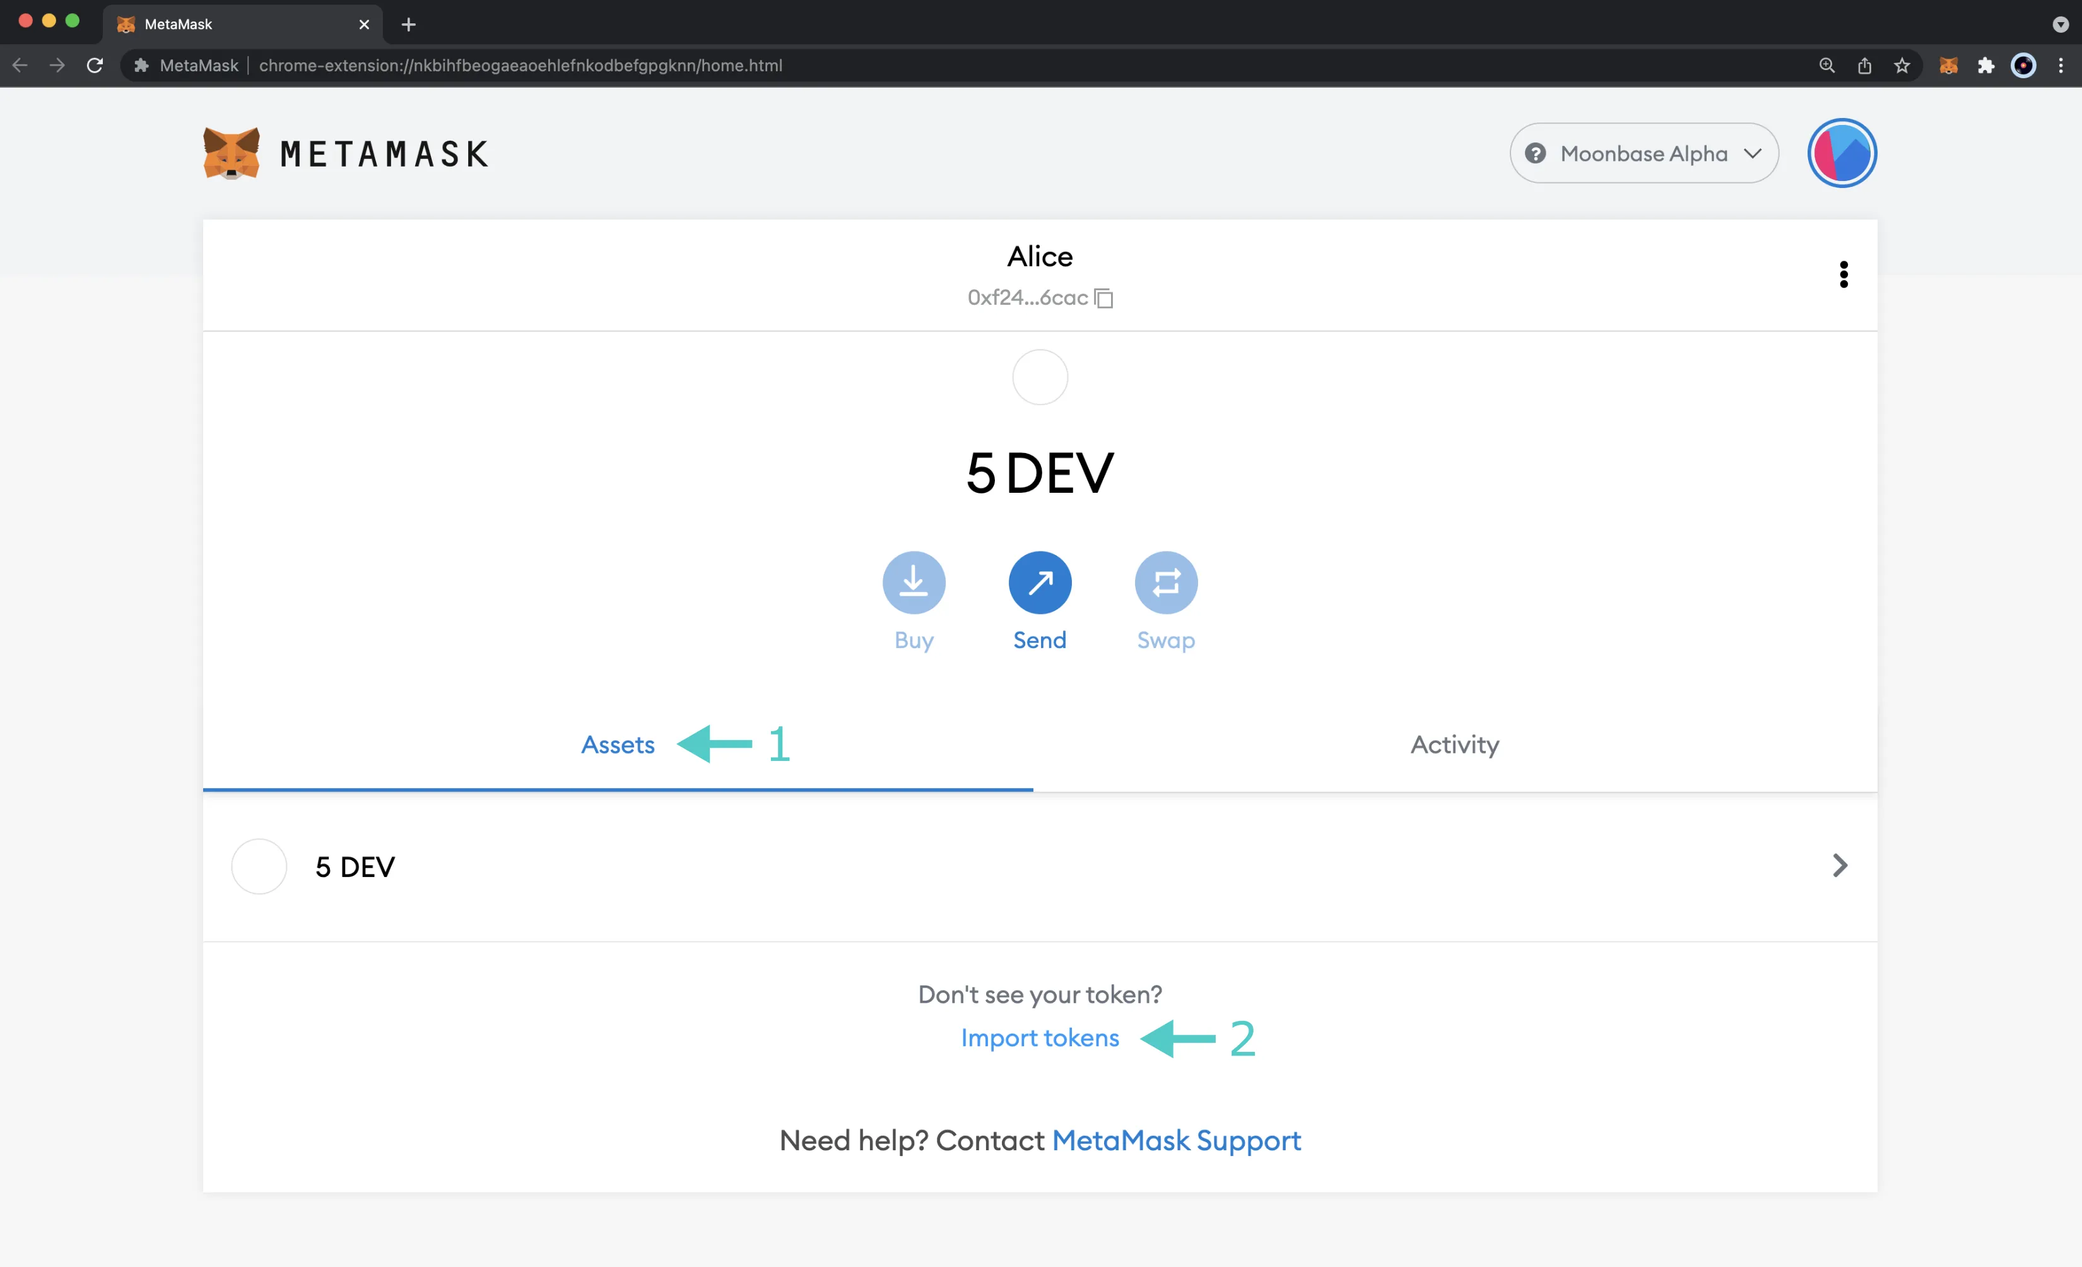
Task: Click the METAMASK wordmark text
Action: pos(384,154)
